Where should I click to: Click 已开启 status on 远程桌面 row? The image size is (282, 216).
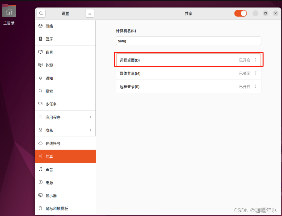(x=245, y=60)
